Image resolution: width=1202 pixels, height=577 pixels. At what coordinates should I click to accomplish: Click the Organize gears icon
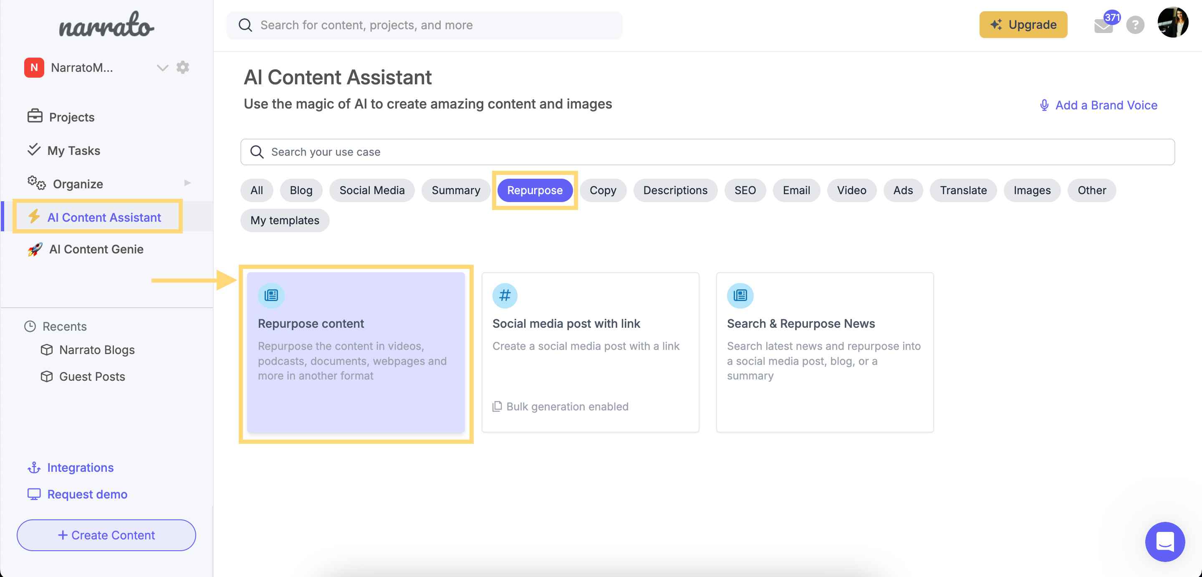tap(36, 183)
